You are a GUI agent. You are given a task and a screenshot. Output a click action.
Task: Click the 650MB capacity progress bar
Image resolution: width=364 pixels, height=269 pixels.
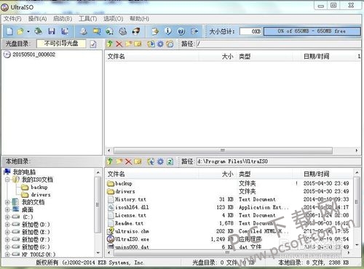pos(312,31)
